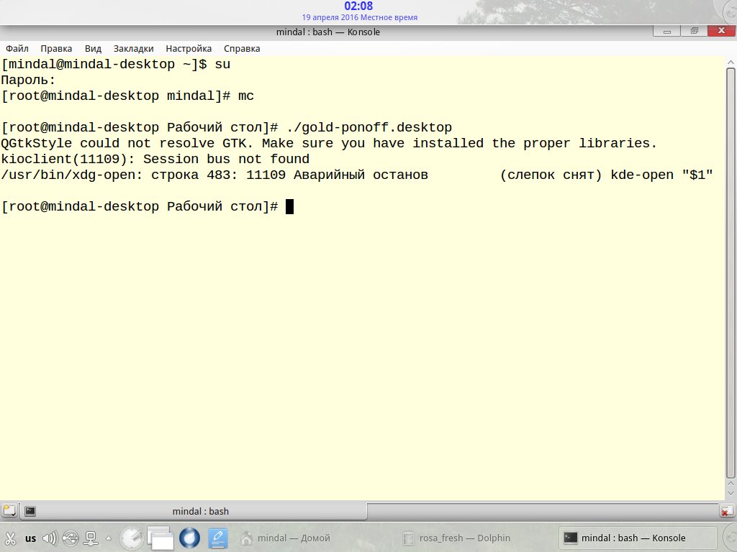Restore down the Konsole window
Image resolution: width=737 pixels, height=552 pixels.
694,31
